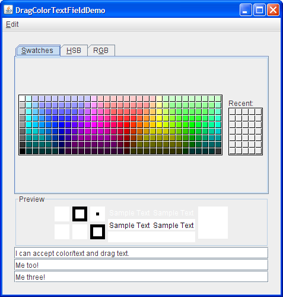The image size is (283, 297).
Task: Pick the dark gray swatch at the palette's bottom-right corner
Action: click(218, 151)
